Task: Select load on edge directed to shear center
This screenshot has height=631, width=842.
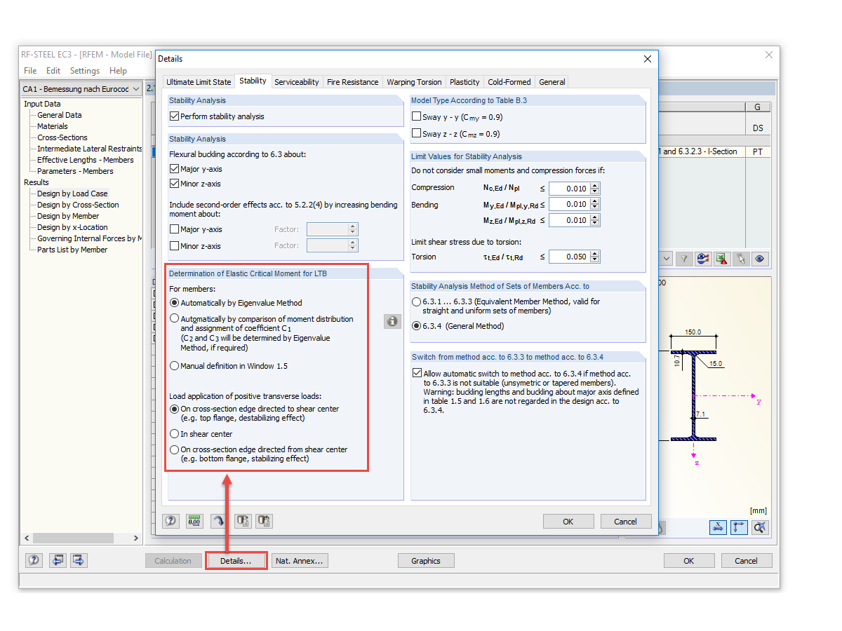Action: point(175,409)
